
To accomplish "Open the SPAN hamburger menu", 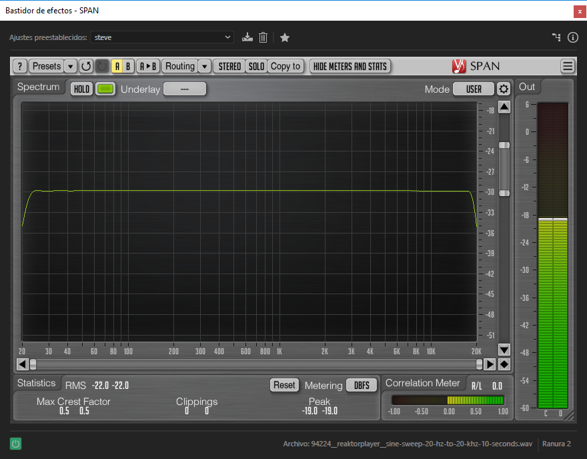I will point(568,66).
